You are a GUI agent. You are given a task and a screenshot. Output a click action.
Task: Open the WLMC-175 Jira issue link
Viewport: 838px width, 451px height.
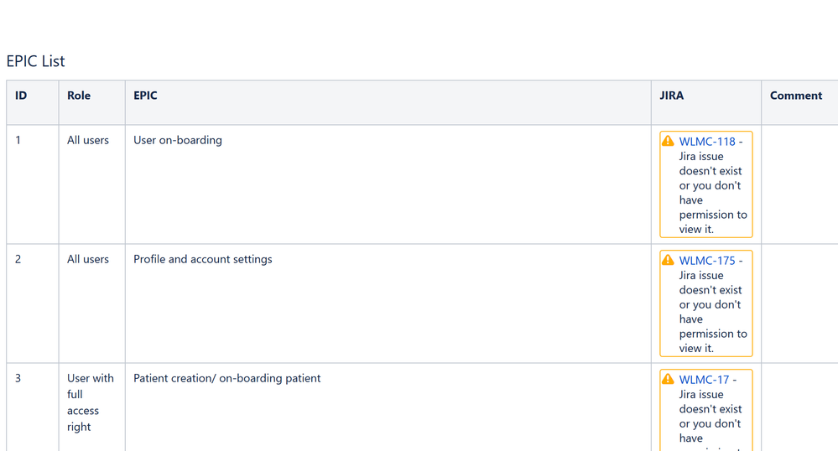[707, 261]
